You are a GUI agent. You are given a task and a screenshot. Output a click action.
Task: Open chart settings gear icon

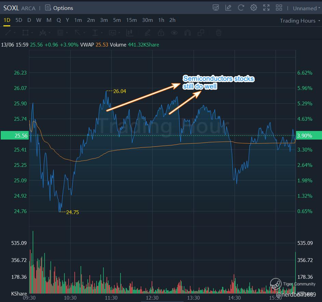(254, 8)
